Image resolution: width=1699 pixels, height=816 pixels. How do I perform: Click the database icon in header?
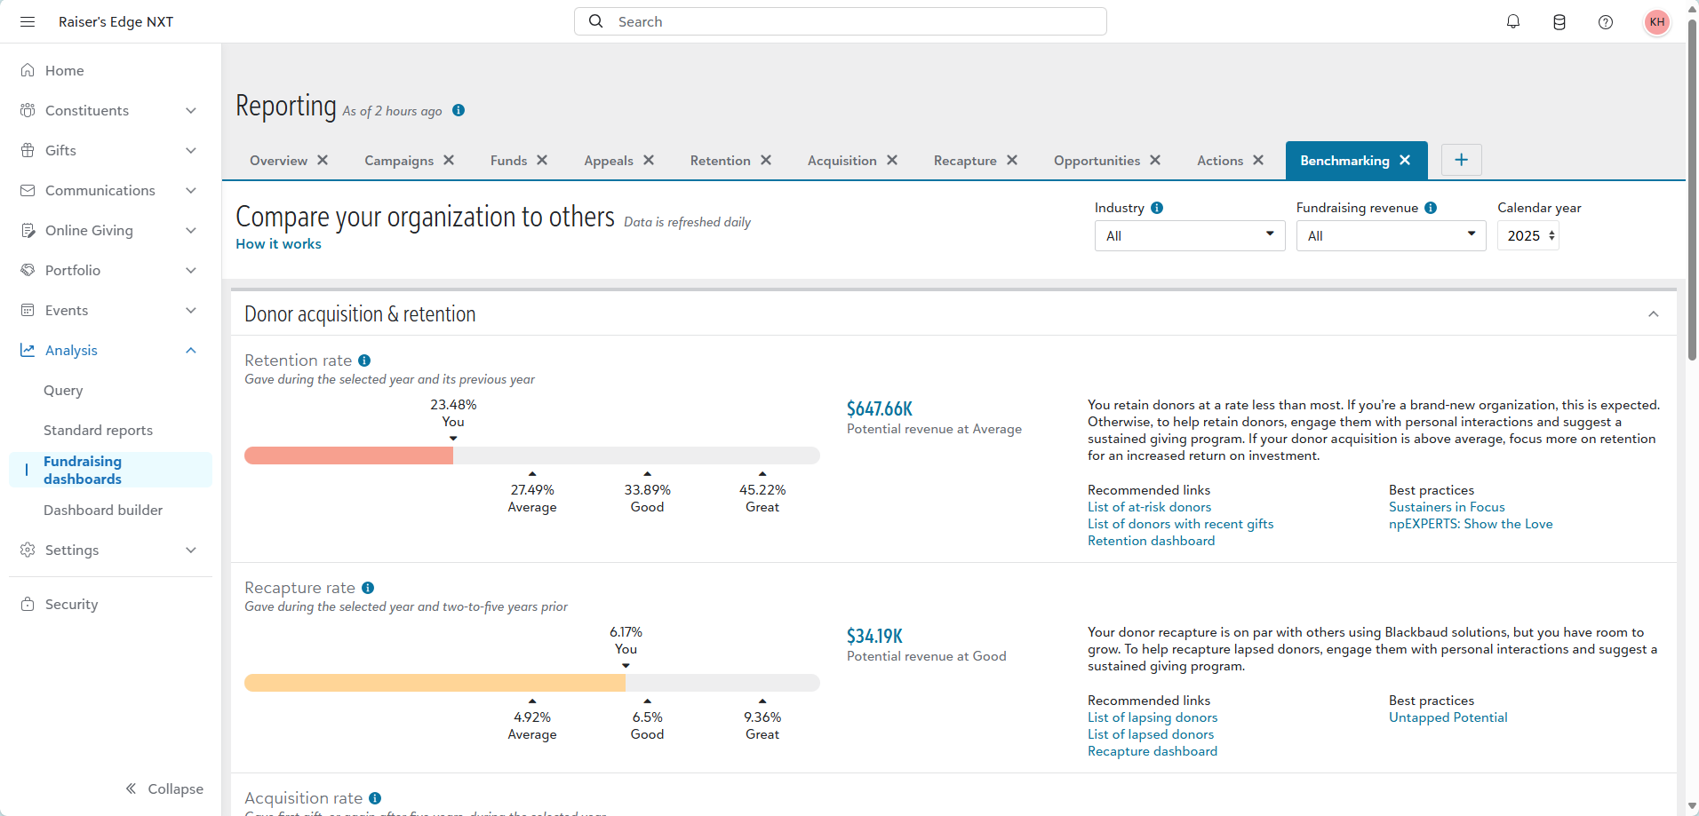coord(1559,22)
